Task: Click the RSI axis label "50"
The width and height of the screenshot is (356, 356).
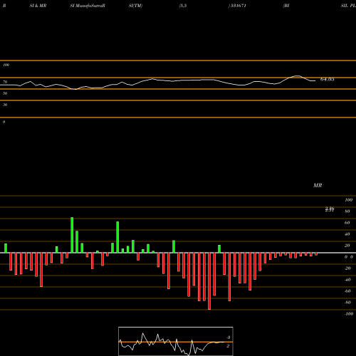Action: tap(5, 93)
